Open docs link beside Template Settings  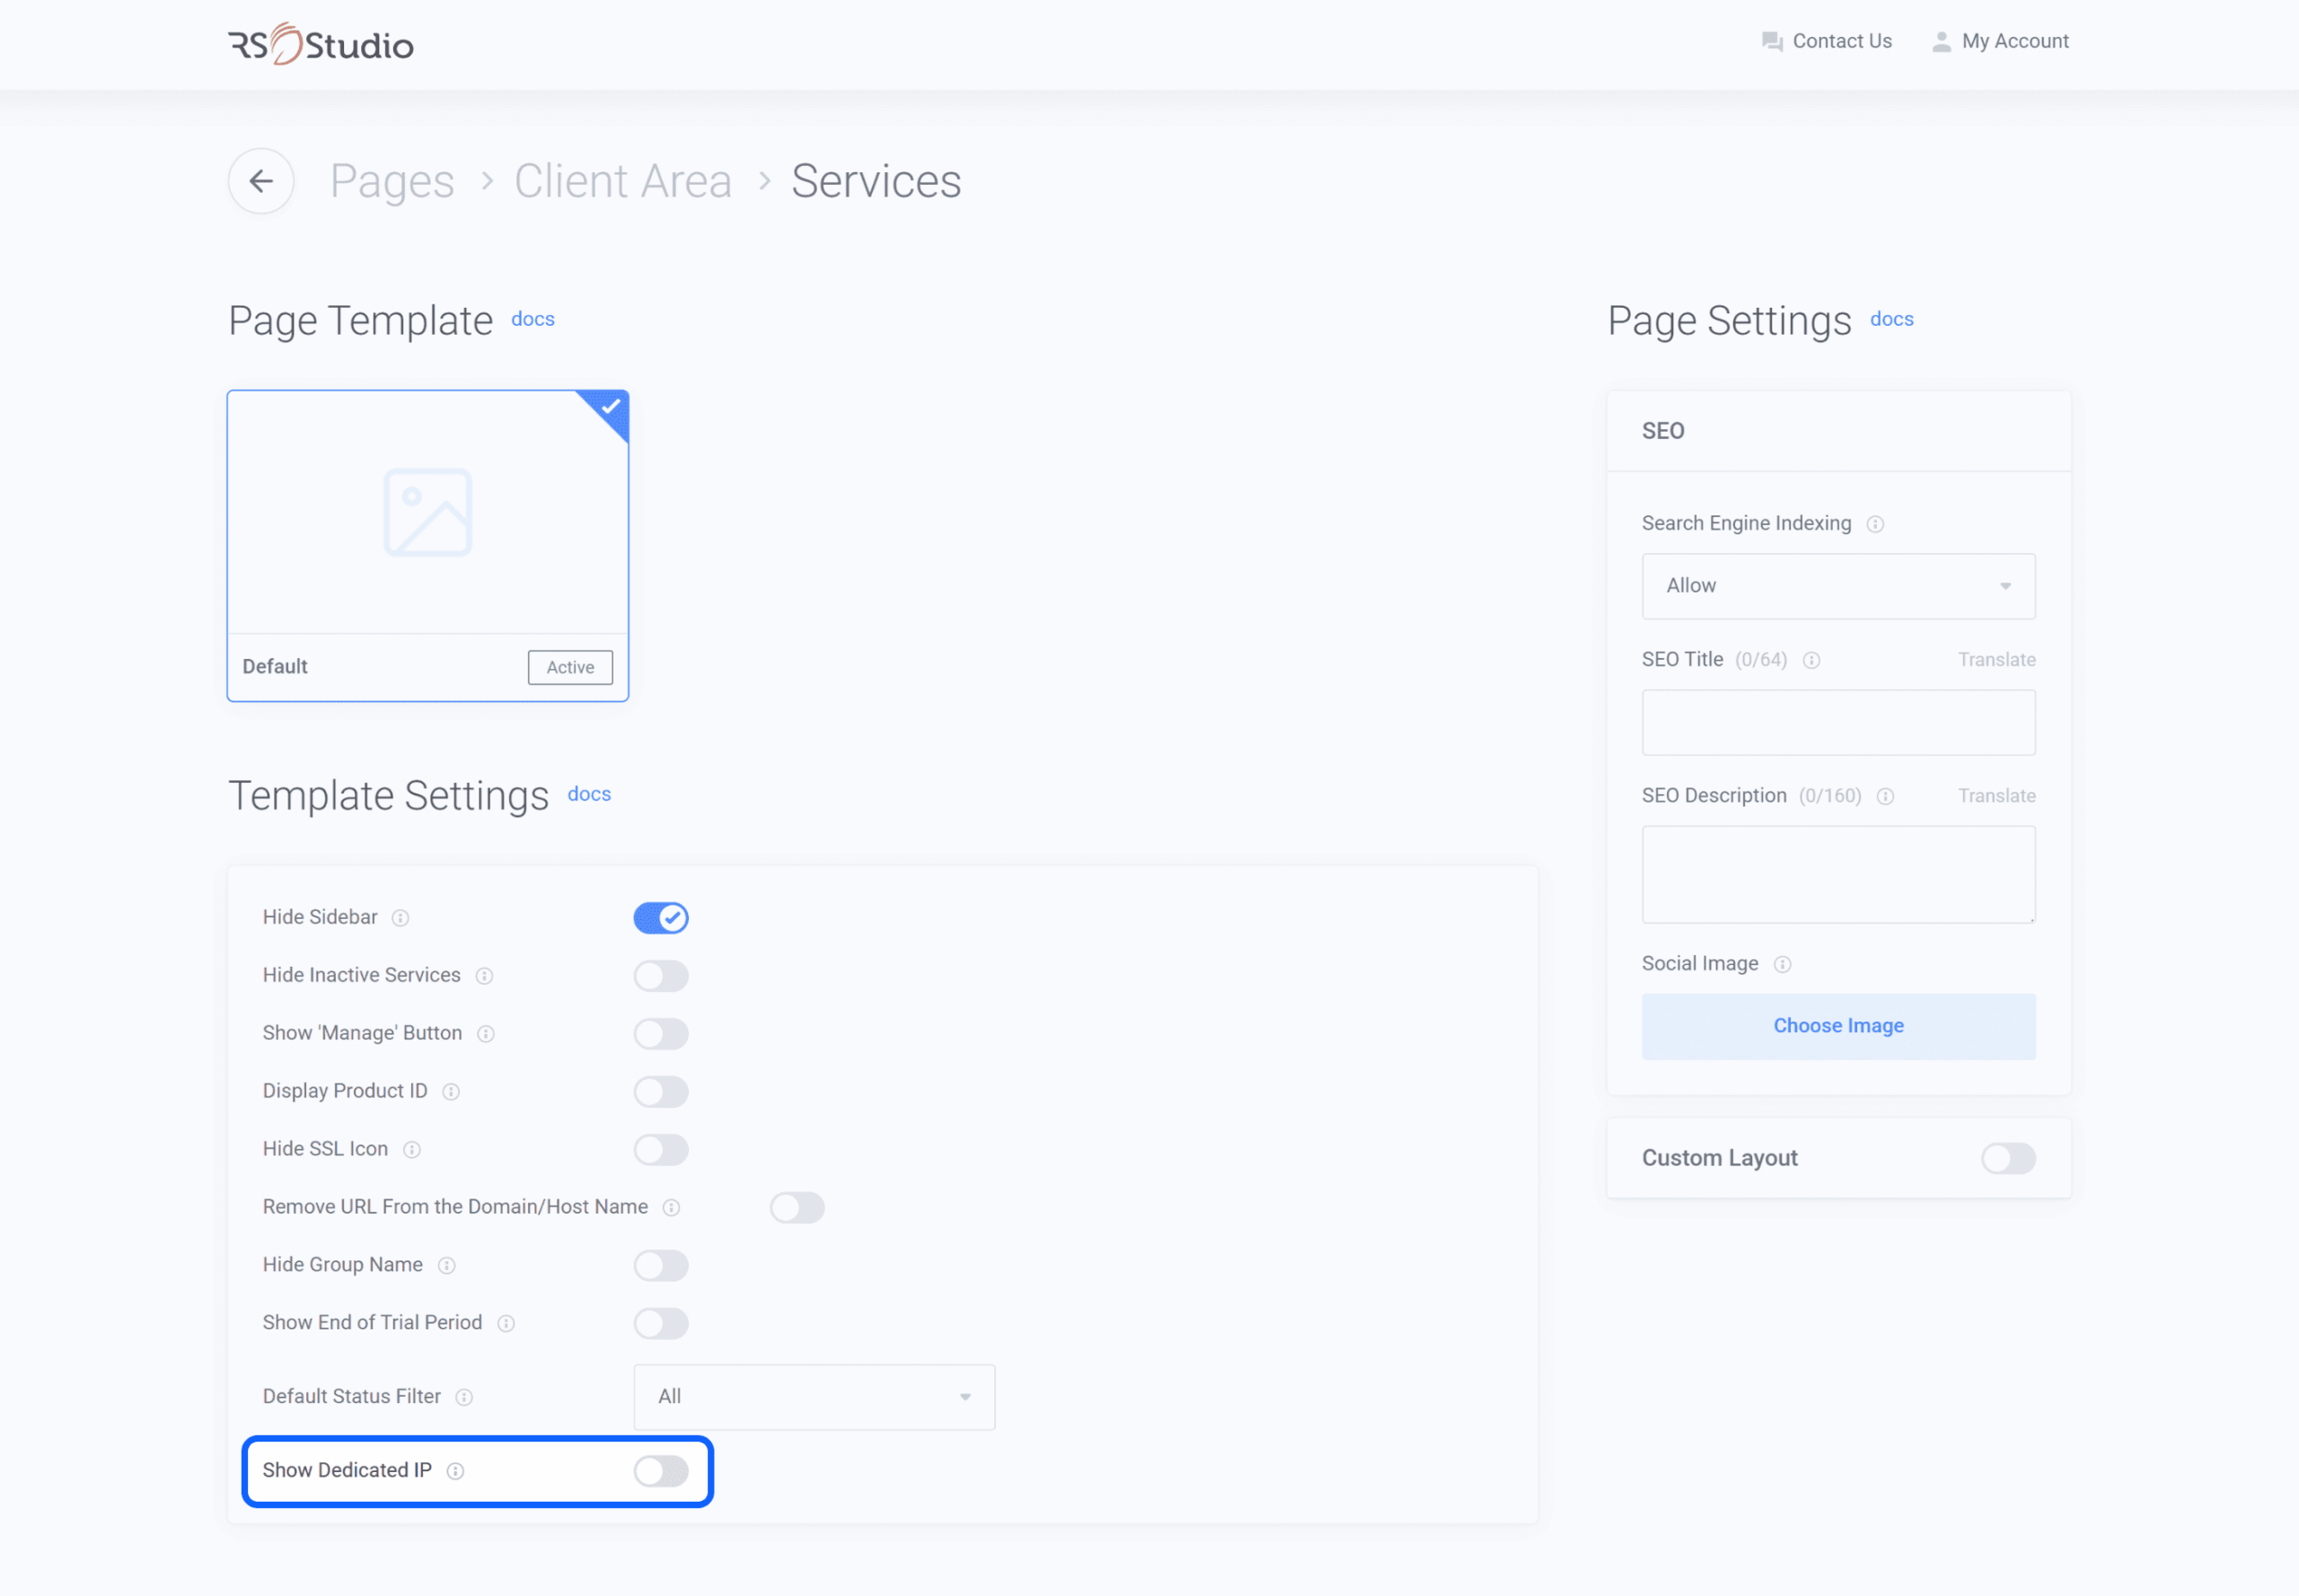pos(588,794)
